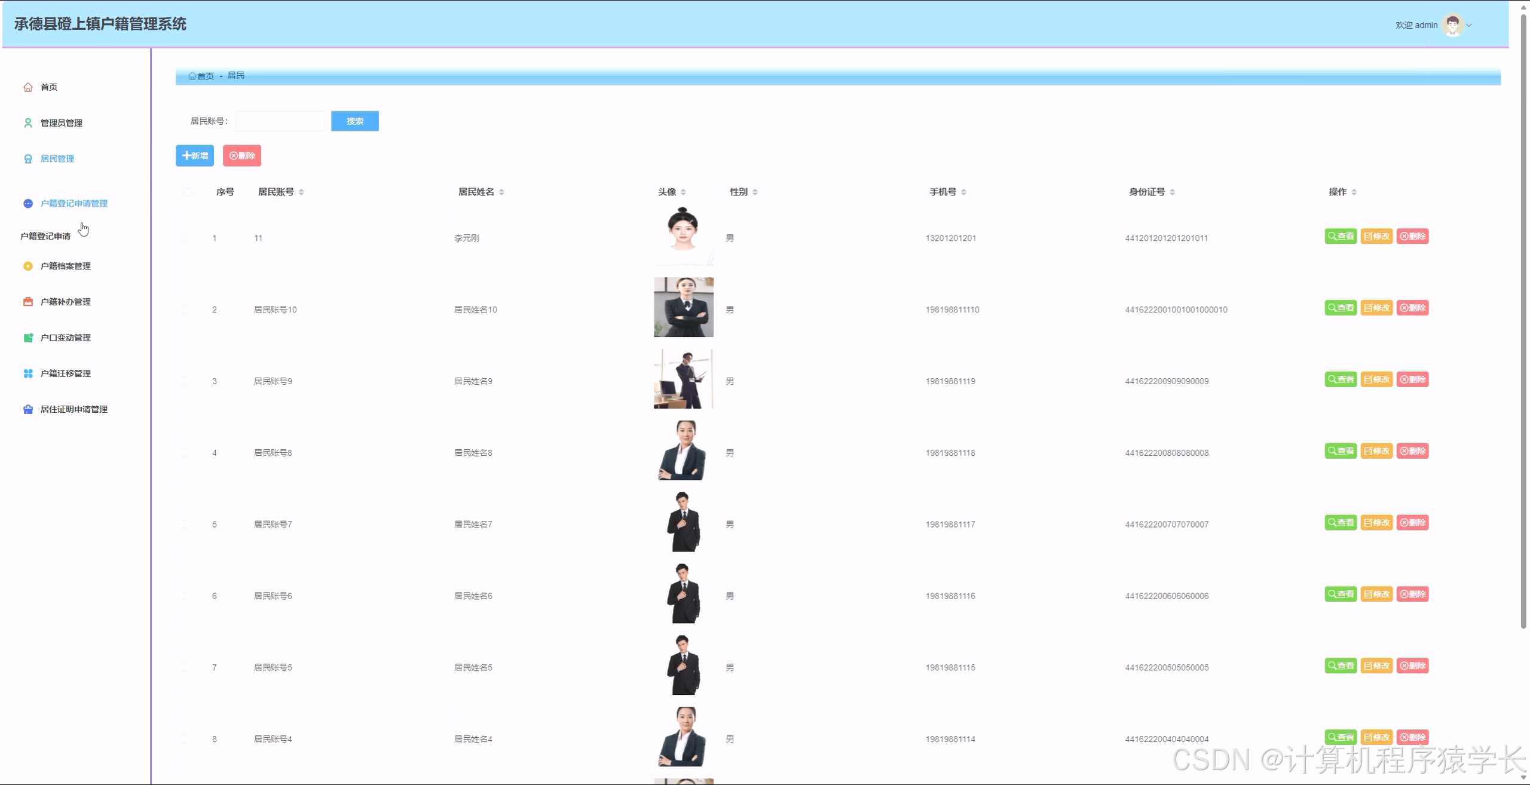
Task: Sort by 手机号 column arrows
Action: 963,192
